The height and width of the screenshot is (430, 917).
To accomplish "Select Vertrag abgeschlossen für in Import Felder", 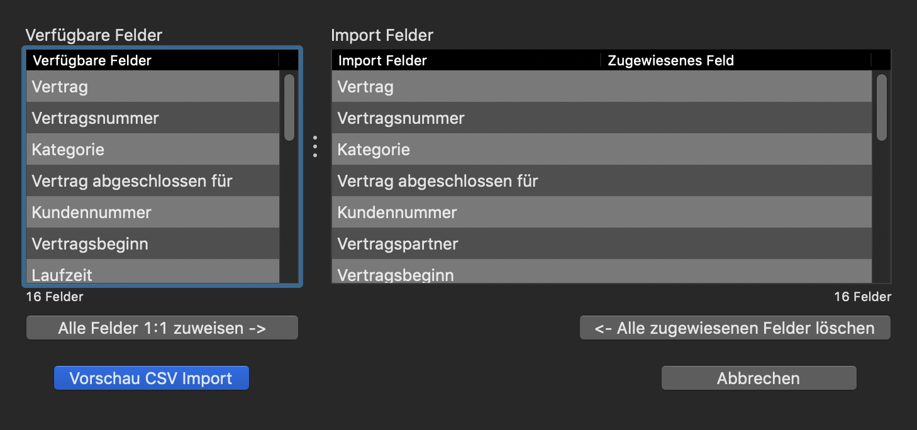I will [x=601, y=181].
